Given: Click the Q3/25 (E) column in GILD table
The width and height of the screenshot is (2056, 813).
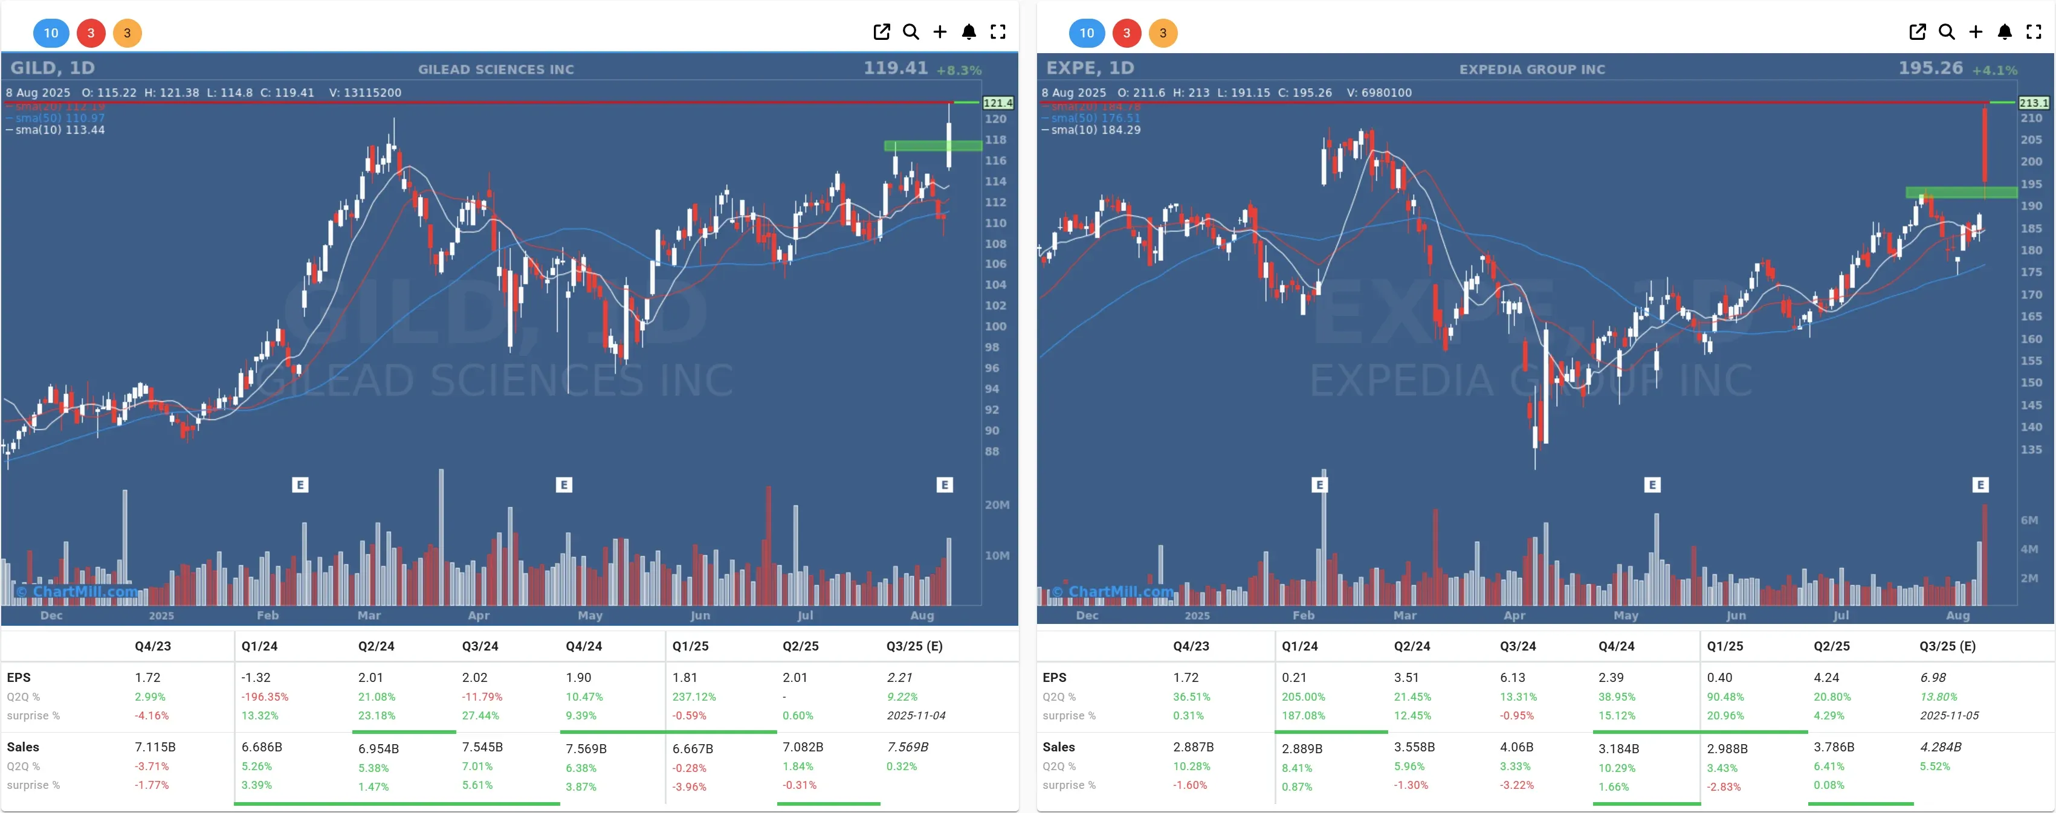Looking at the screenshot, I should 914,646.
